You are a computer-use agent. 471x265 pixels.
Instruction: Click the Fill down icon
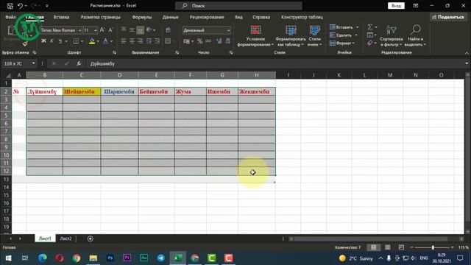click(x=370, y=35)
